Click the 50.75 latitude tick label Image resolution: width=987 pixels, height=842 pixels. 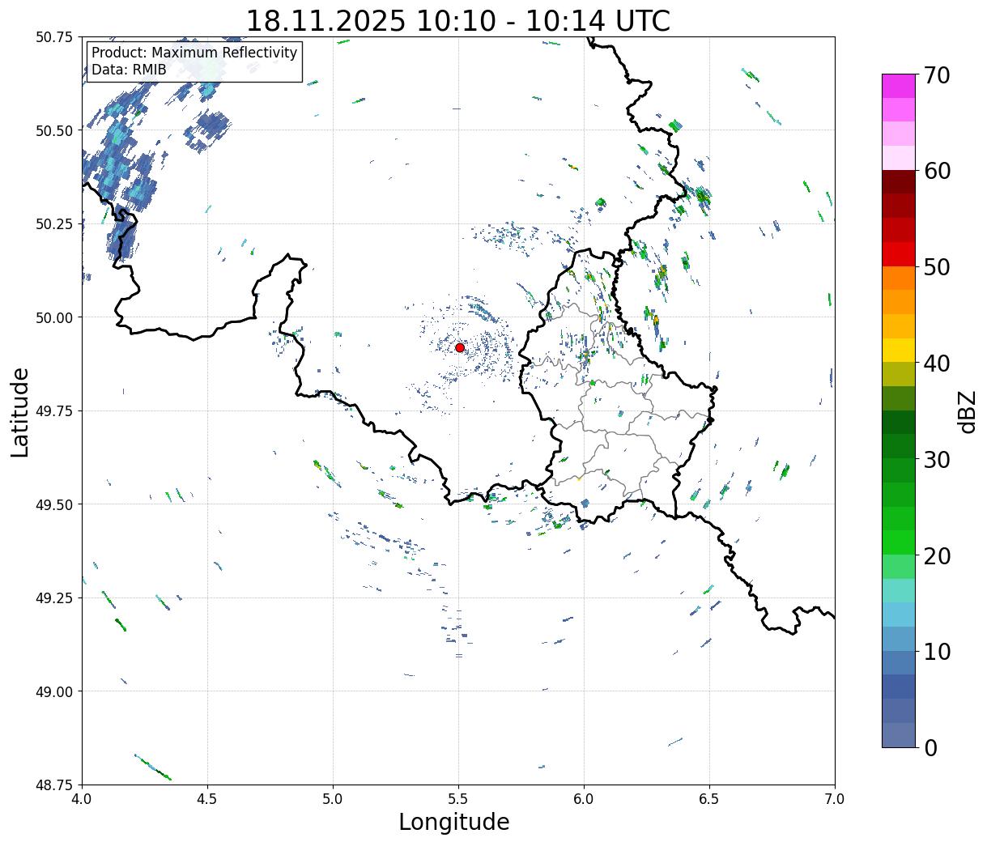(54, 37)
